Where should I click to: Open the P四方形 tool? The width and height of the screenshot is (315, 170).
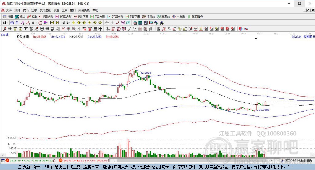point(46,17)
